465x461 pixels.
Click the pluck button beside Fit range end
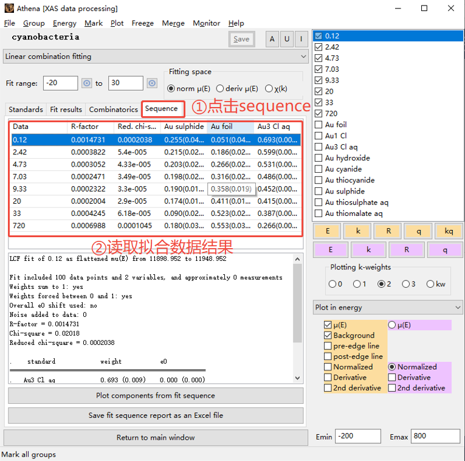coord(152,83)
